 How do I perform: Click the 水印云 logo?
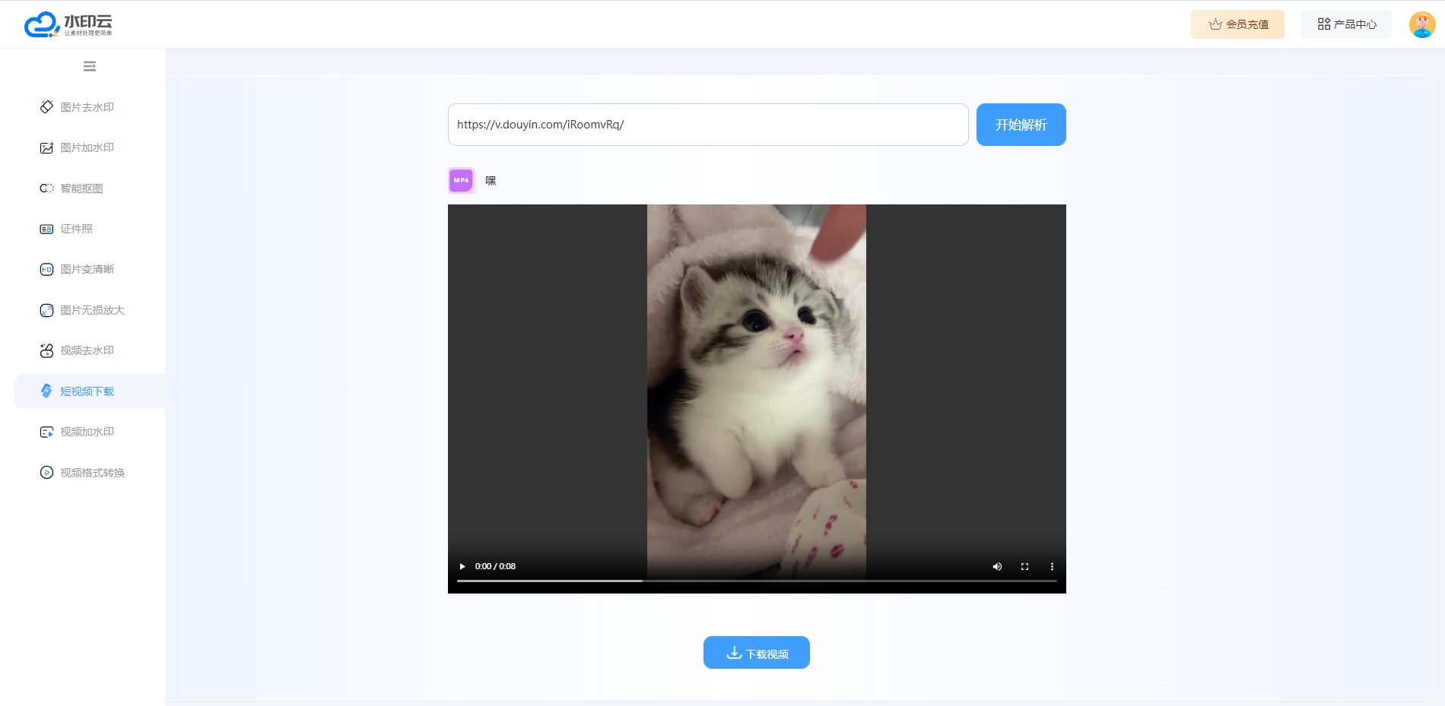(68, 24)
